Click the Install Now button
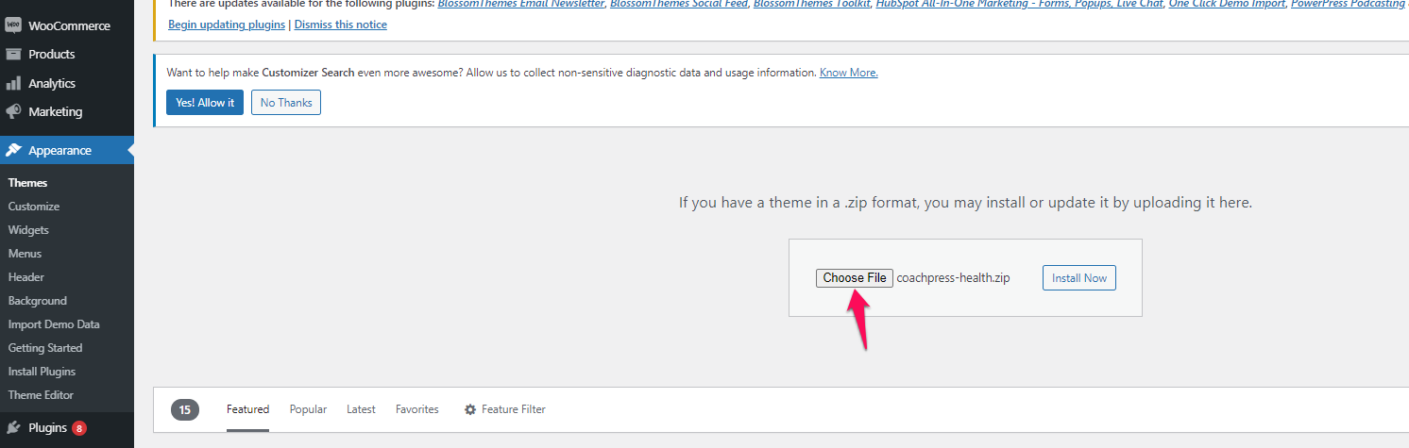The width and height of the screenshot is (1409, 448). click(1079, 278)
